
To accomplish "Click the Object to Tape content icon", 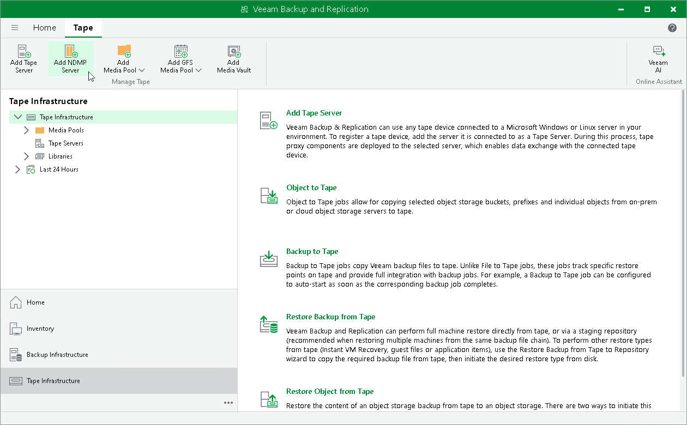I will [269, 196].
